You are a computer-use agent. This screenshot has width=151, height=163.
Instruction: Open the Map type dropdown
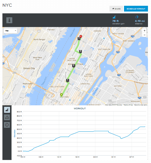point(10,31)
